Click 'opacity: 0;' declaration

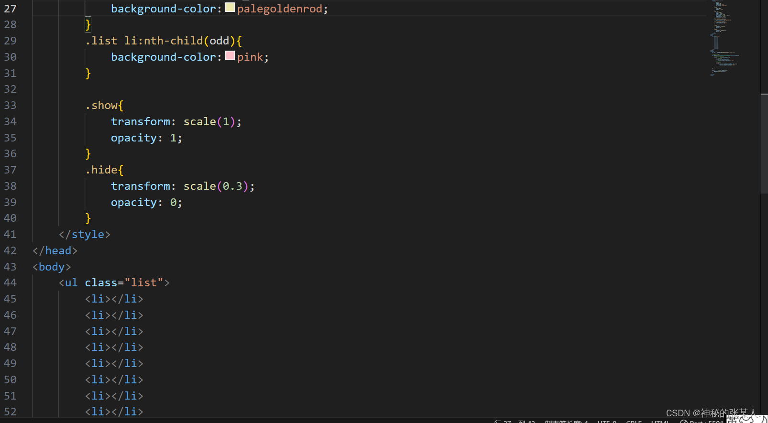coord(146,202)
